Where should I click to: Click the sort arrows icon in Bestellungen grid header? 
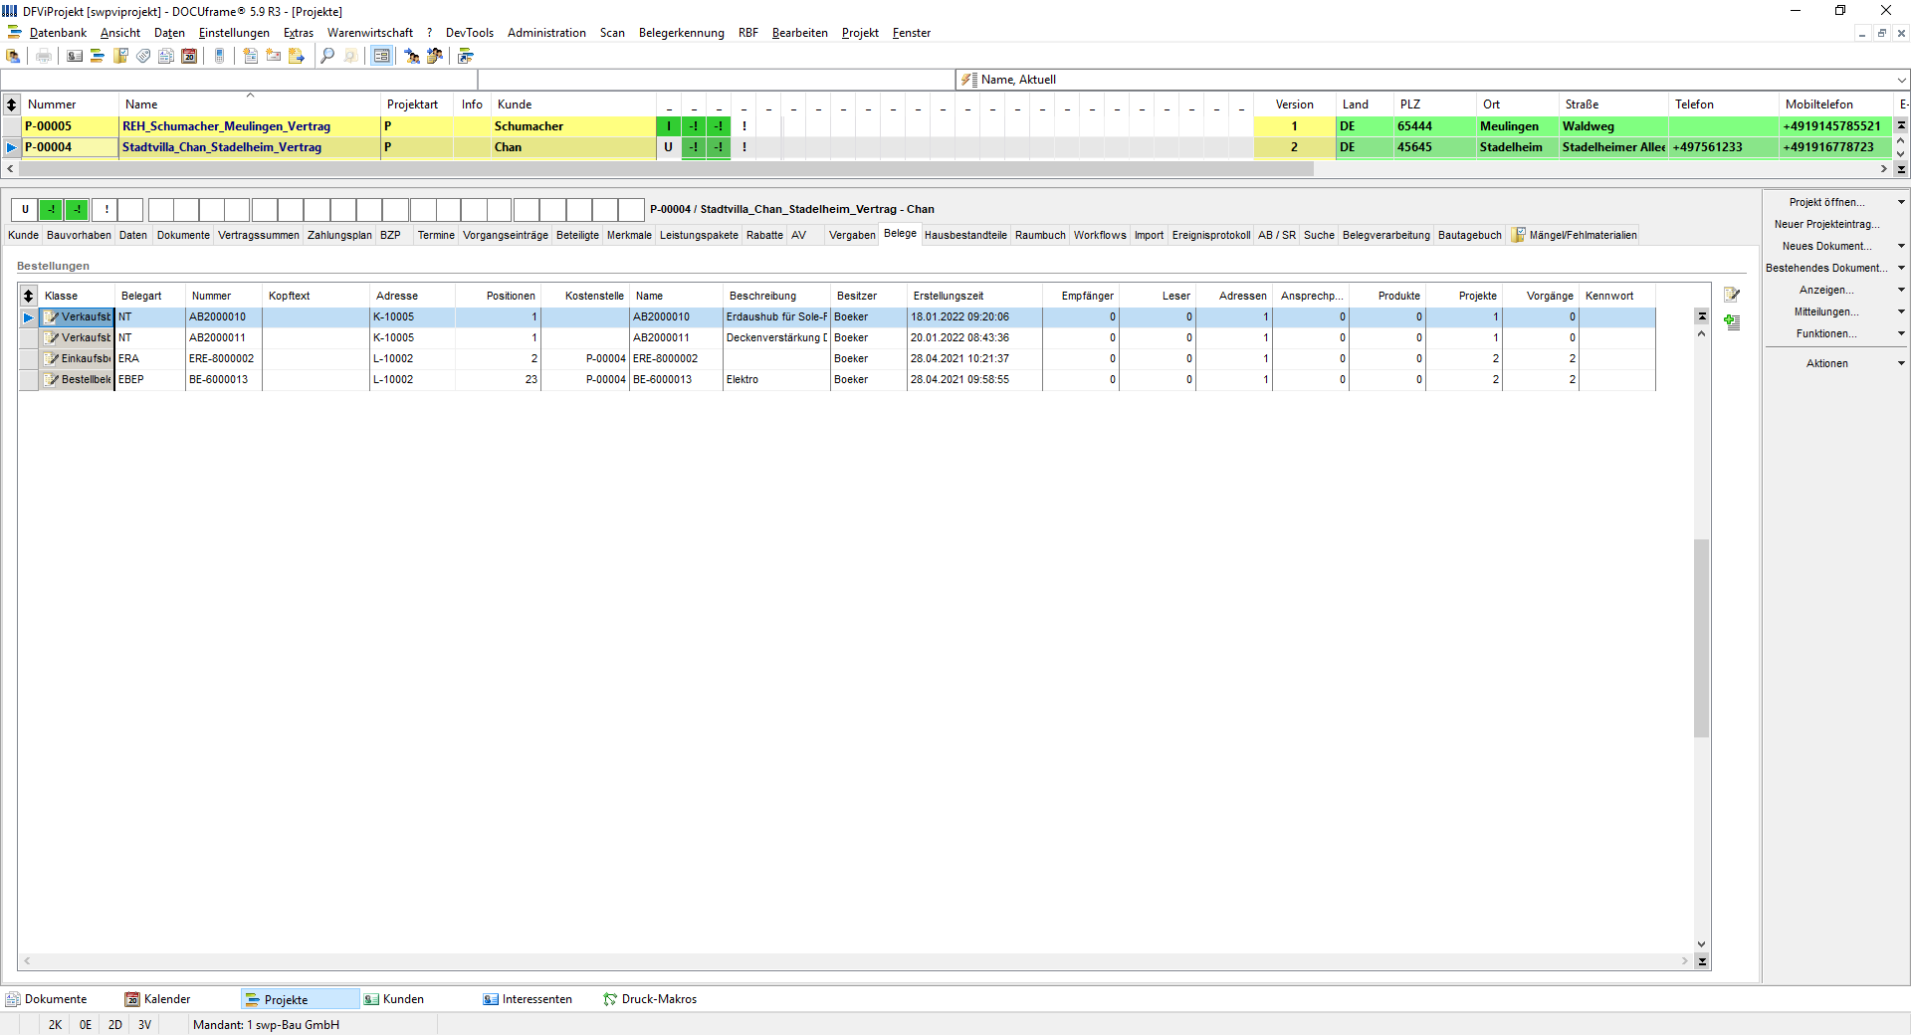(x=29, y=296)
